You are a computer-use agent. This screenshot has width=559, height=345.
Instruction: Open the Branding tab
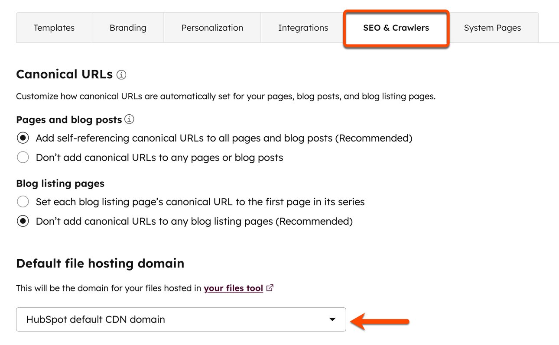[x=128, y=28]
